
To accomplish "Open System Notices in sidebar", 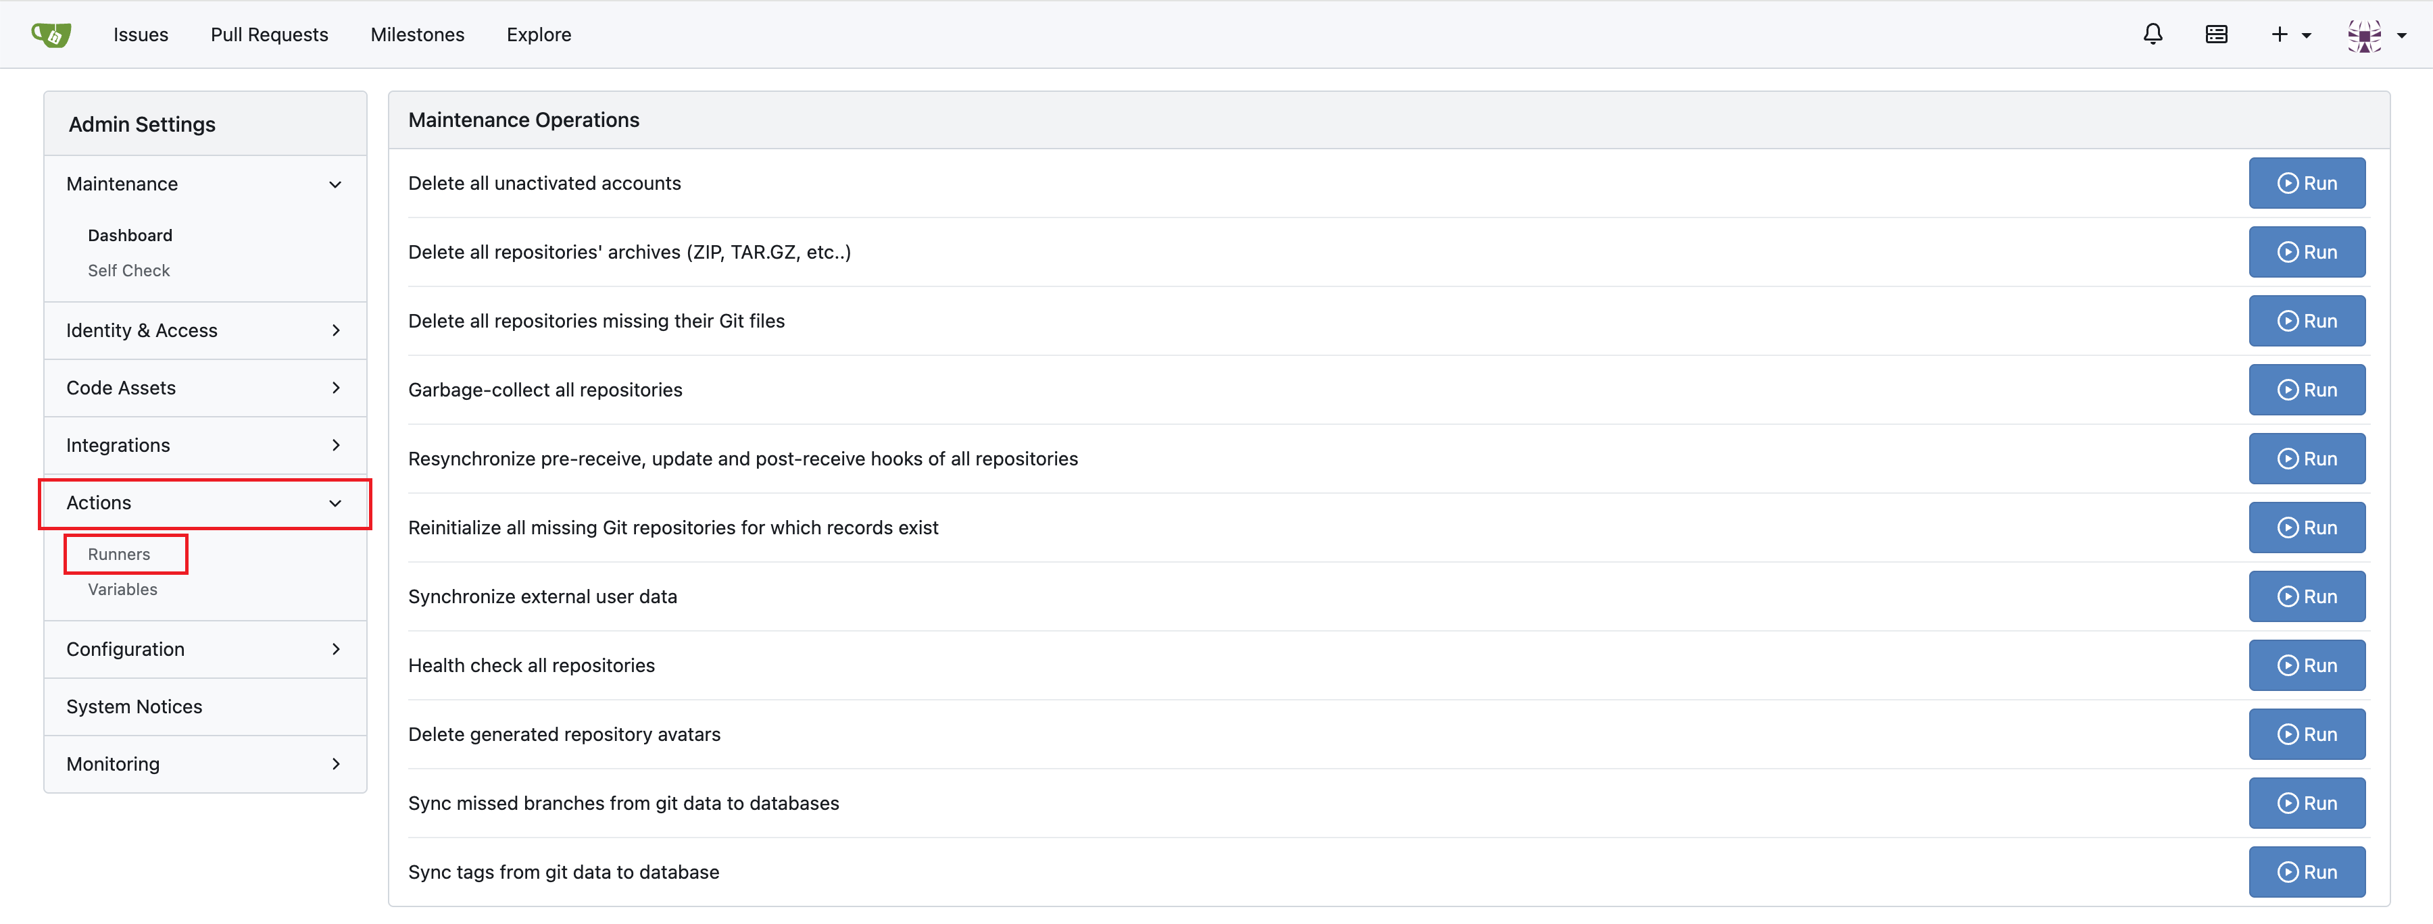I will pos(134,707).
